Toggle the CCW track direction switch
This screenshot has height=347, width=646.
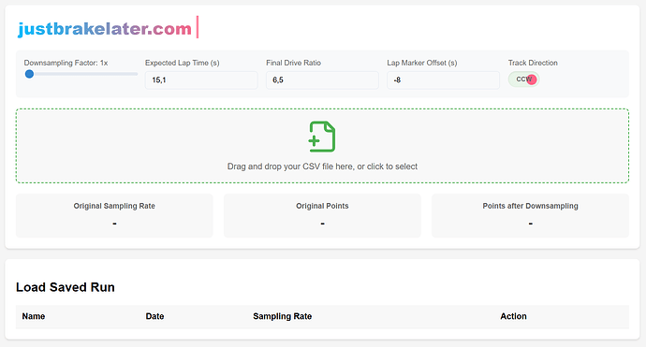coord(523,80)
